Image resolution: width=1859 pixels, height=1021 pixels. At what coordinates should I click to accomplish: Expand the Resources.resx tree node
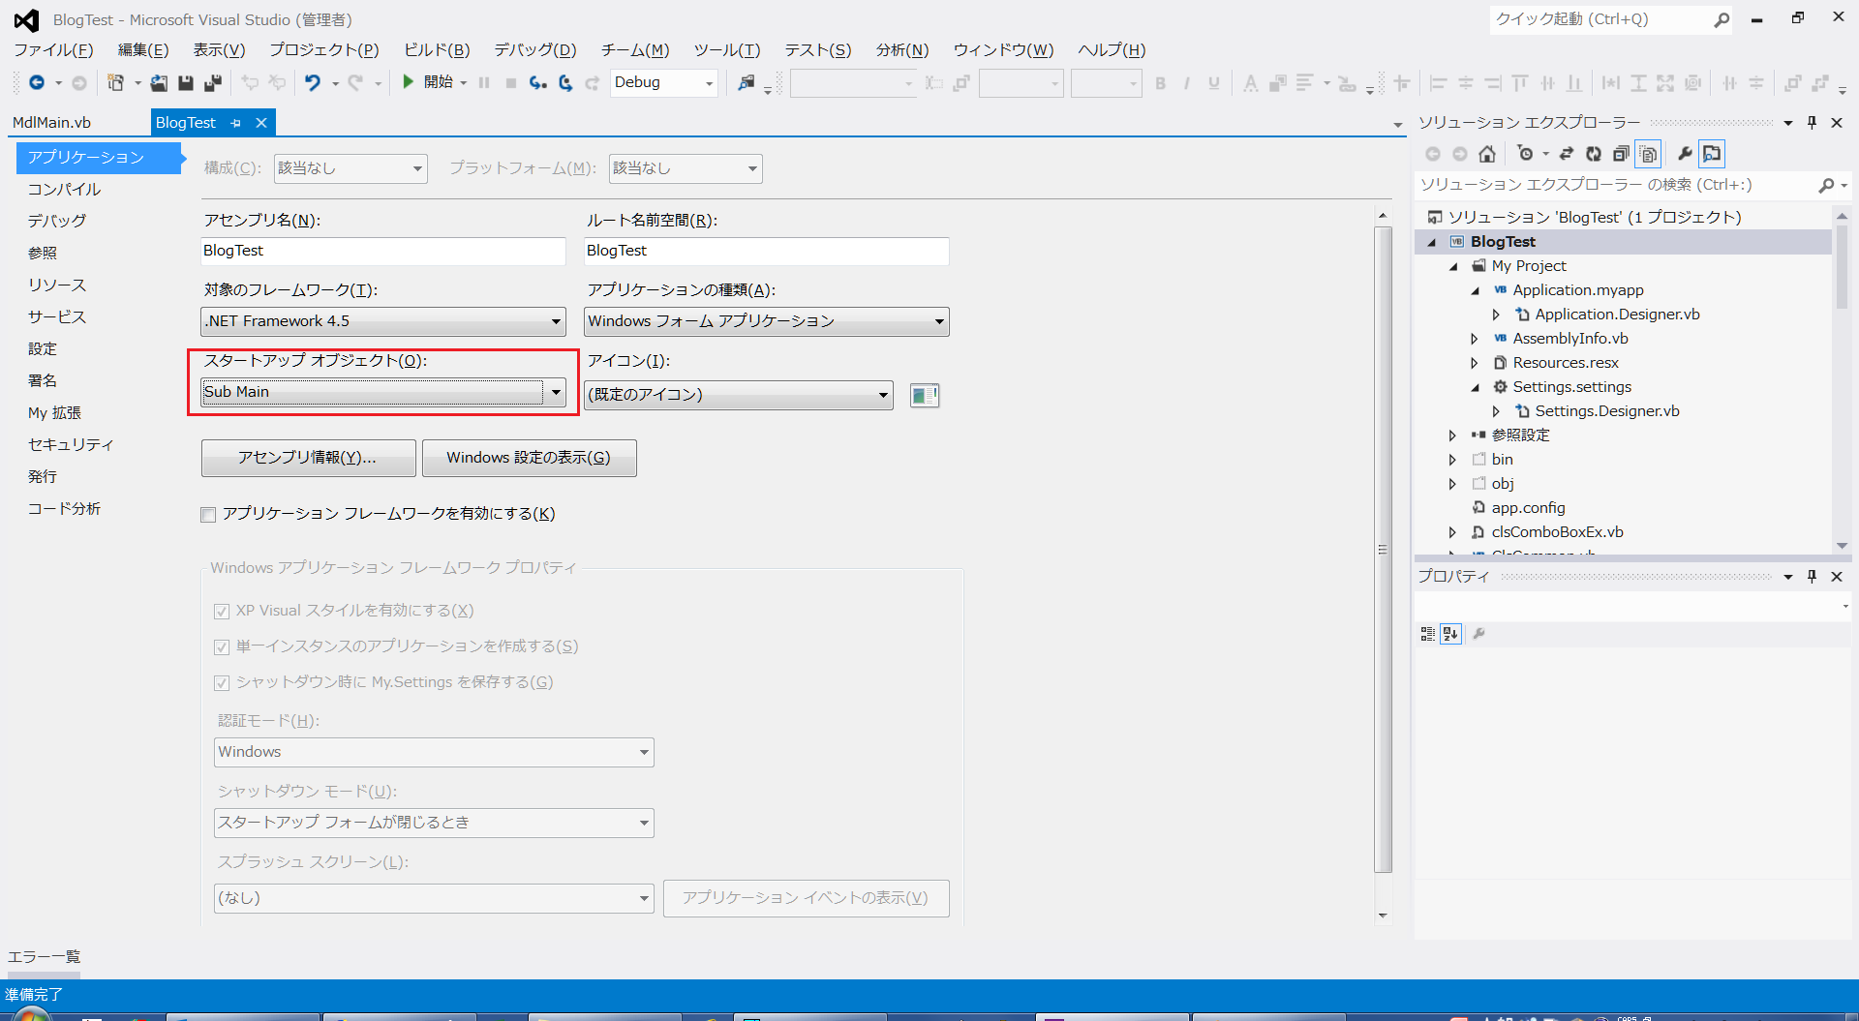pos(1475,363)
